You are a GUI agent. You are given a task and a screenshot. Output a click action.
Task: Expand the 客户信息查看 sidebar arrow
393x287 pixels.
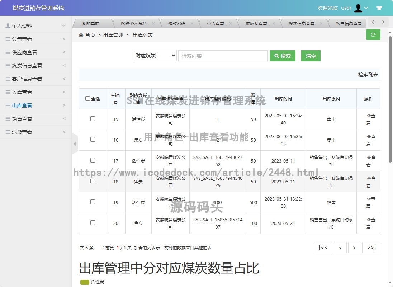64,79
